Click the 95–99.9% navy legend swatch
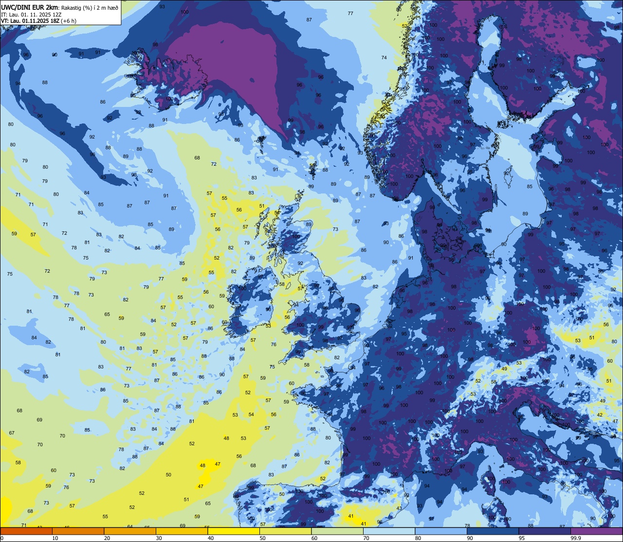The image size is (623, 542). tap(545, 531)
